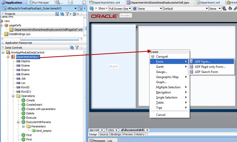The width and height of the screenshot is (237, 142).
Task: Click the pageDefs package icon
Action: [x=6, y=25]
